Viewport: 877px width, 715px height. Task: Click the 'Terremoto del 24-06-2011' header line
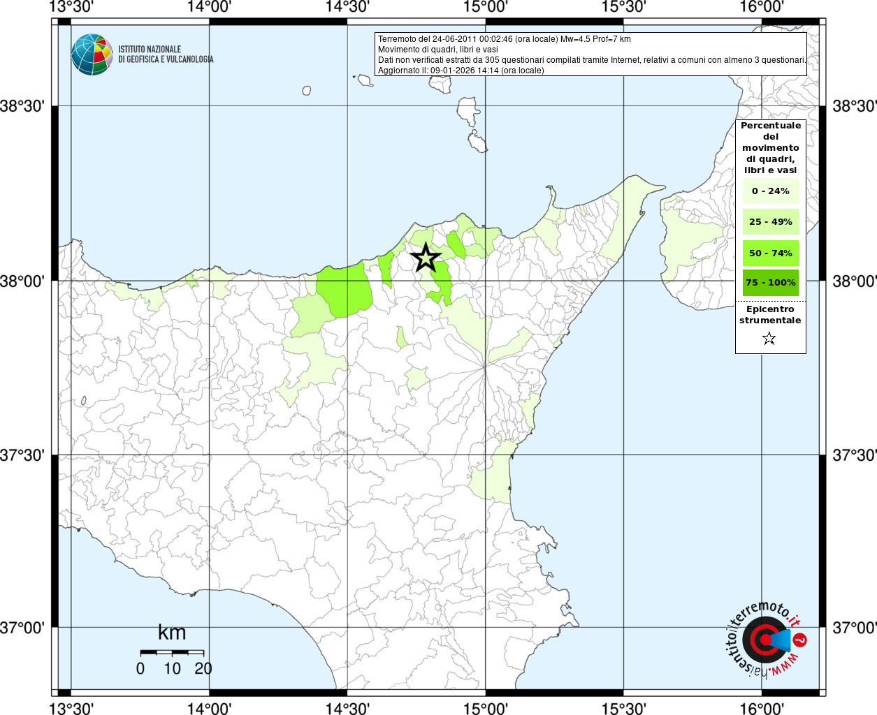click(505, 39)
